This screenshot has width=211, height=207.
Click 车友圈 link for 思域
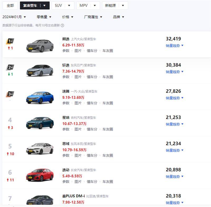click(x=108, y=156)
